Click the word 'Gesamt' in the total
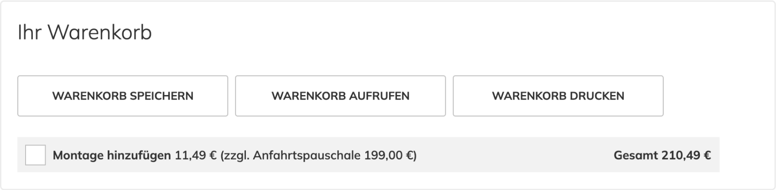 click(635, 155)
